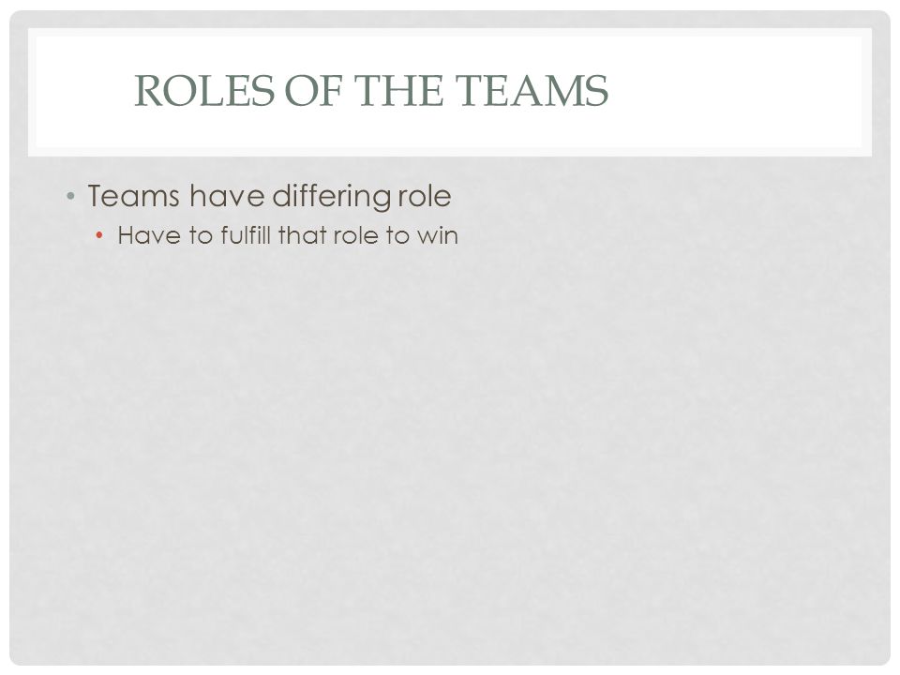Select the 'Teams have differing role' bullet line
Viewport: 900px width, 675px height.
click(269, 196)
